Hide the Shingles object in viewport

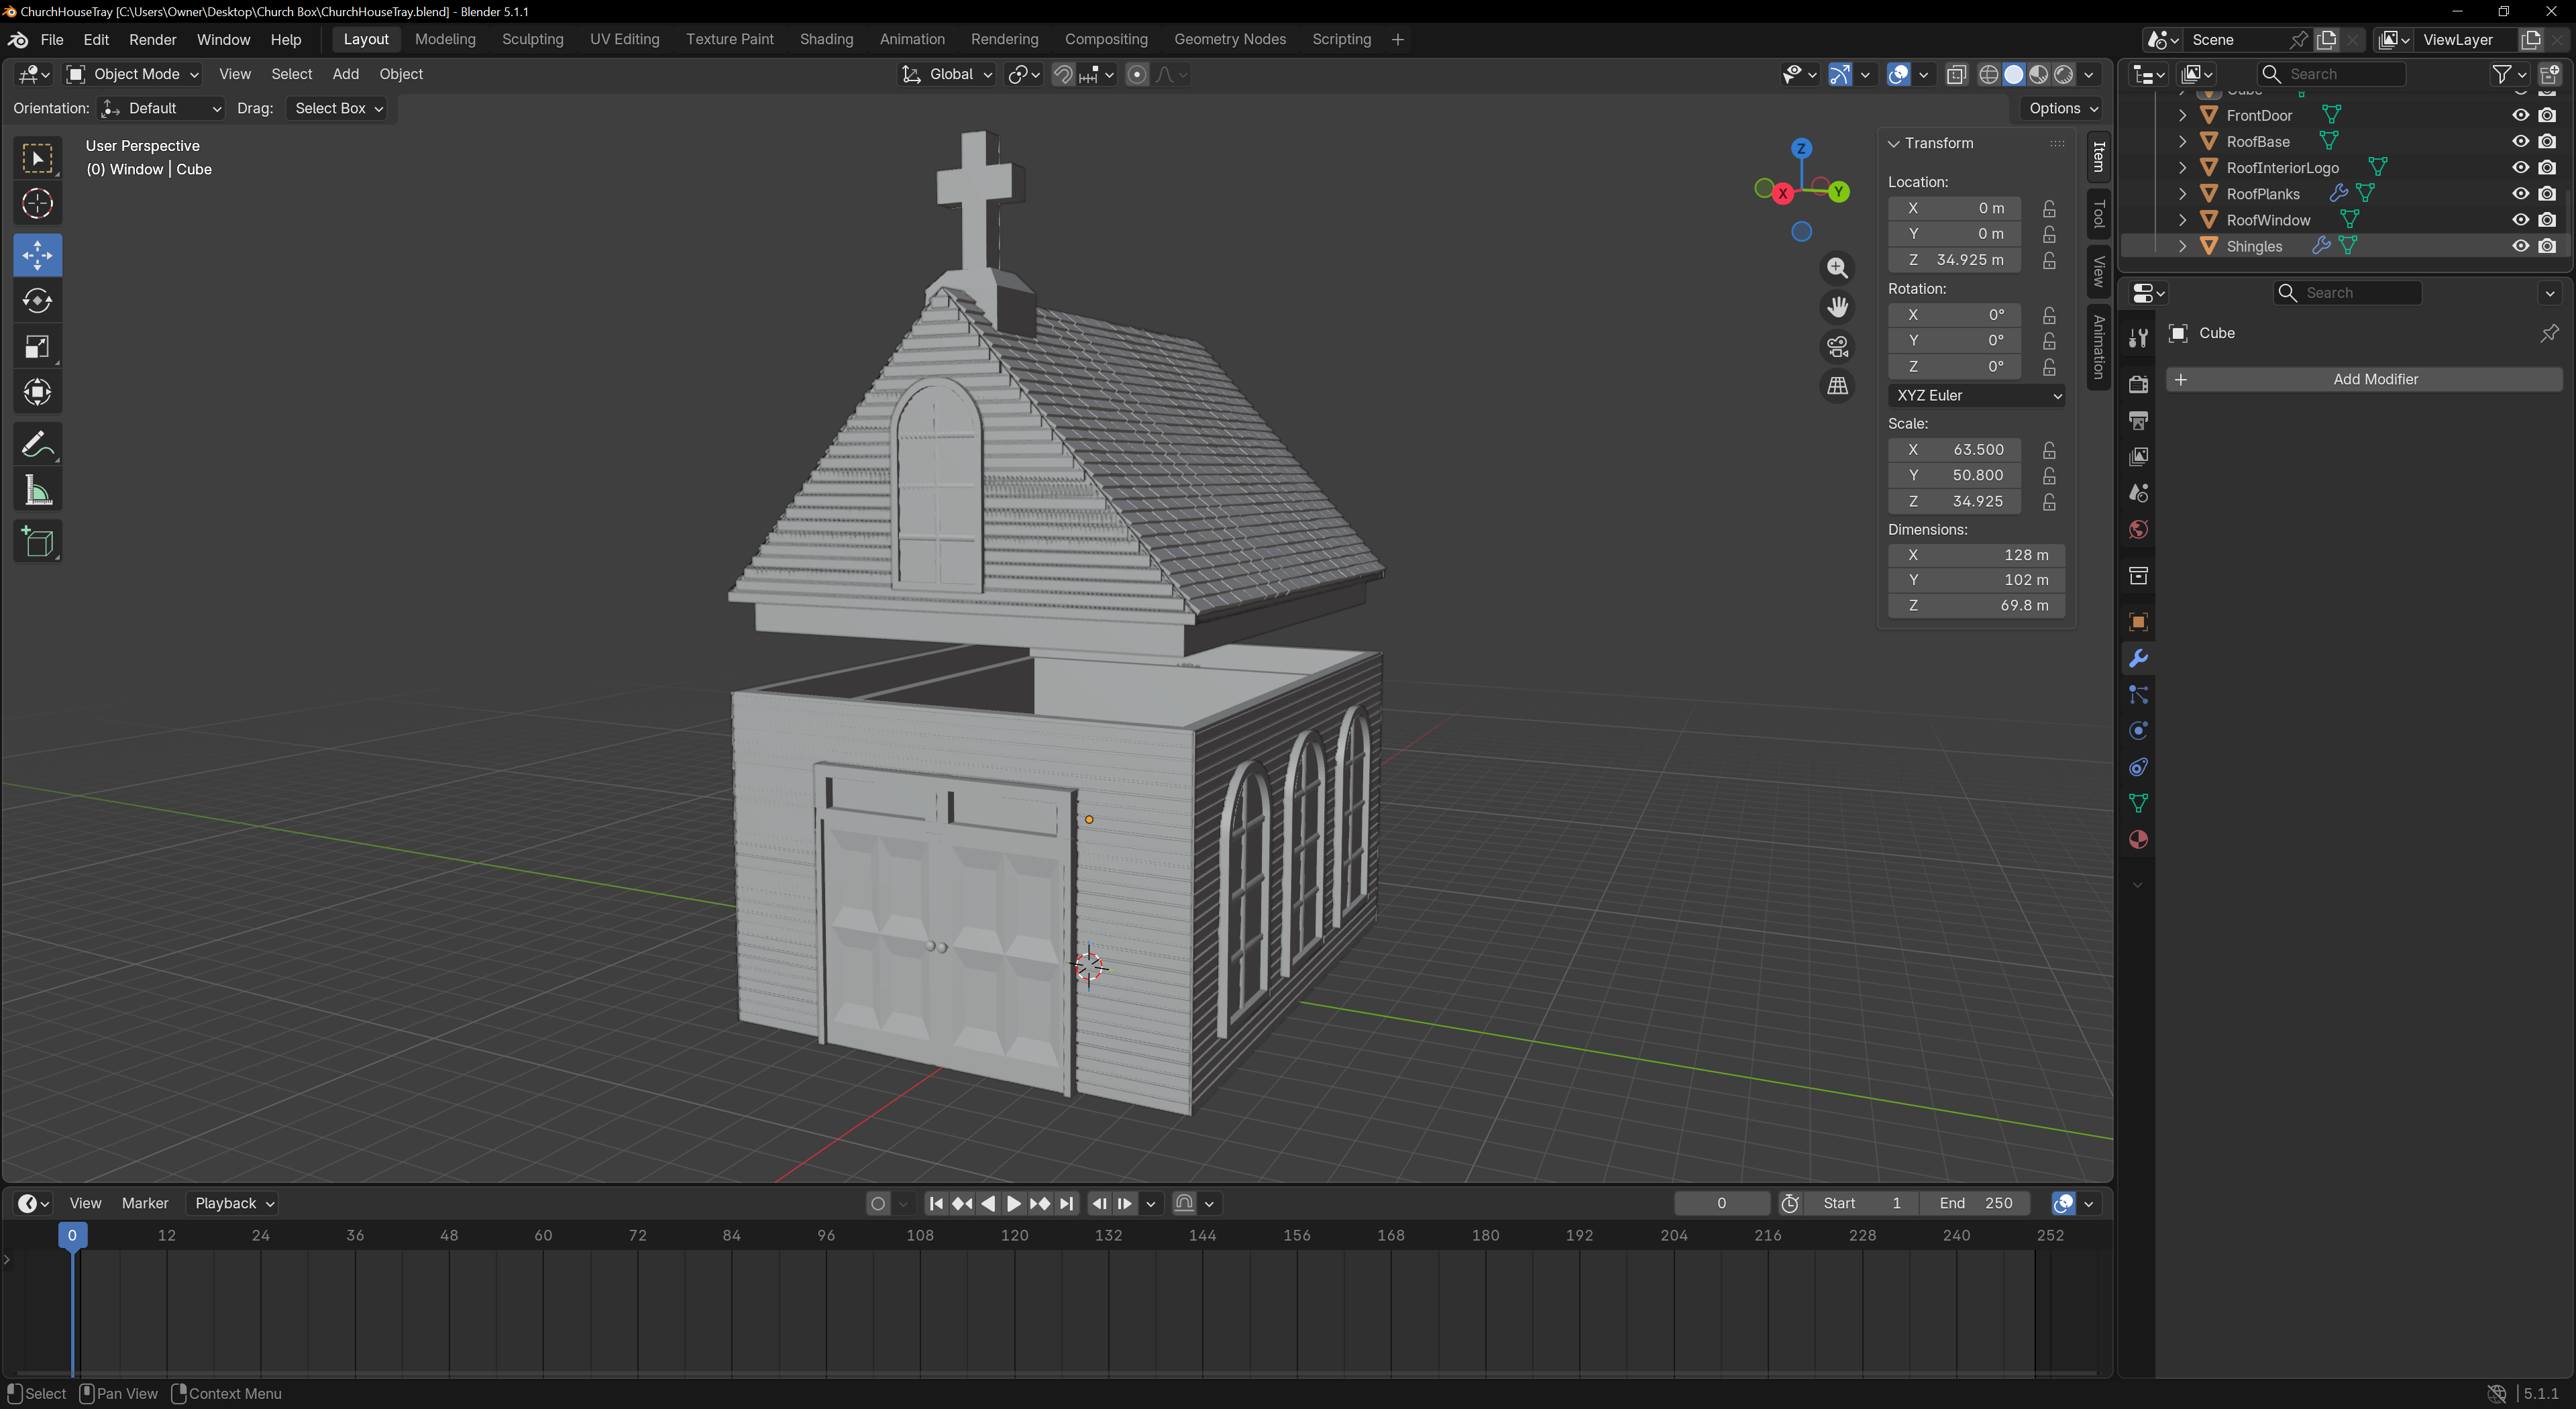click(2520, 246)
